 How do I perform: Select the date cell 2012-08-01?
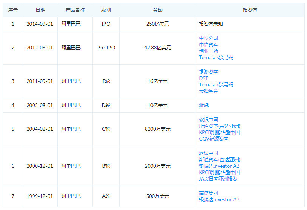[x=40, y=48]
